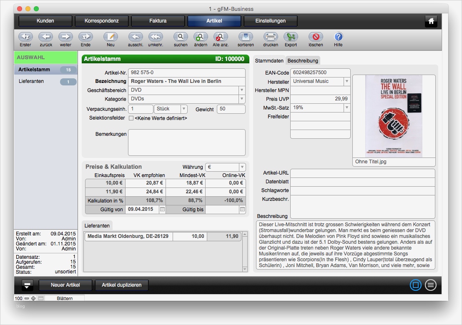Open the MwSt.-Satz dropdown
The height and width of the screenshot is (325, 462).
(x=346, y=107)
